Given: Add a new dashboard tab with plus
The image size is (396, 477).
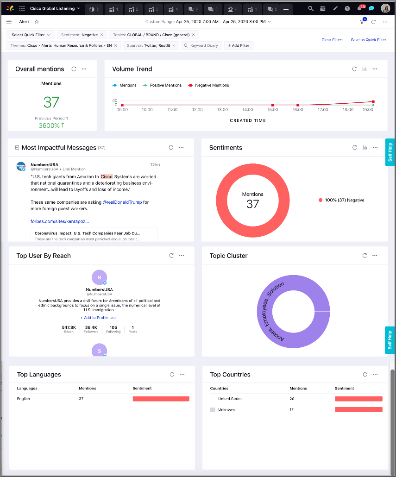Looking at the screenshot, I should [x=286, y=9].
